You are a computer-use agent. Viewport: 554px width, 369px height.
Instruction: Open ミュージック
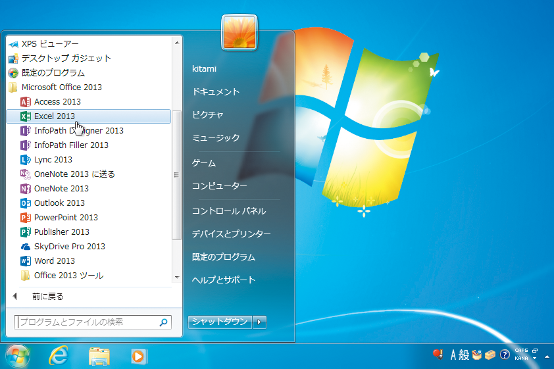(216, 137)
